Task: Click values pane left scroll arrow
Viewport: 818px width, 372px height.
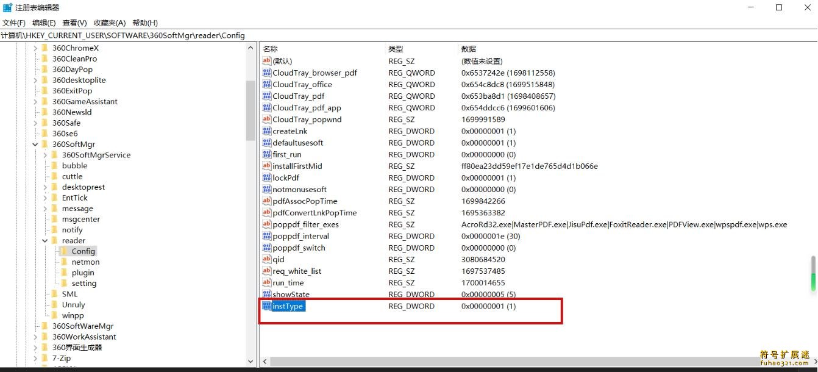Action: [265, 362]
